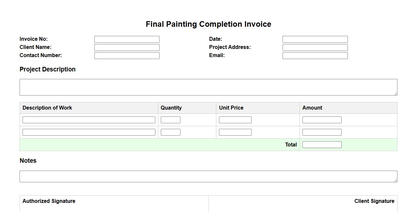This screenshot has width=417, height=212.
Task: Focus second row Description of Work field
Action: coord(89,132)
